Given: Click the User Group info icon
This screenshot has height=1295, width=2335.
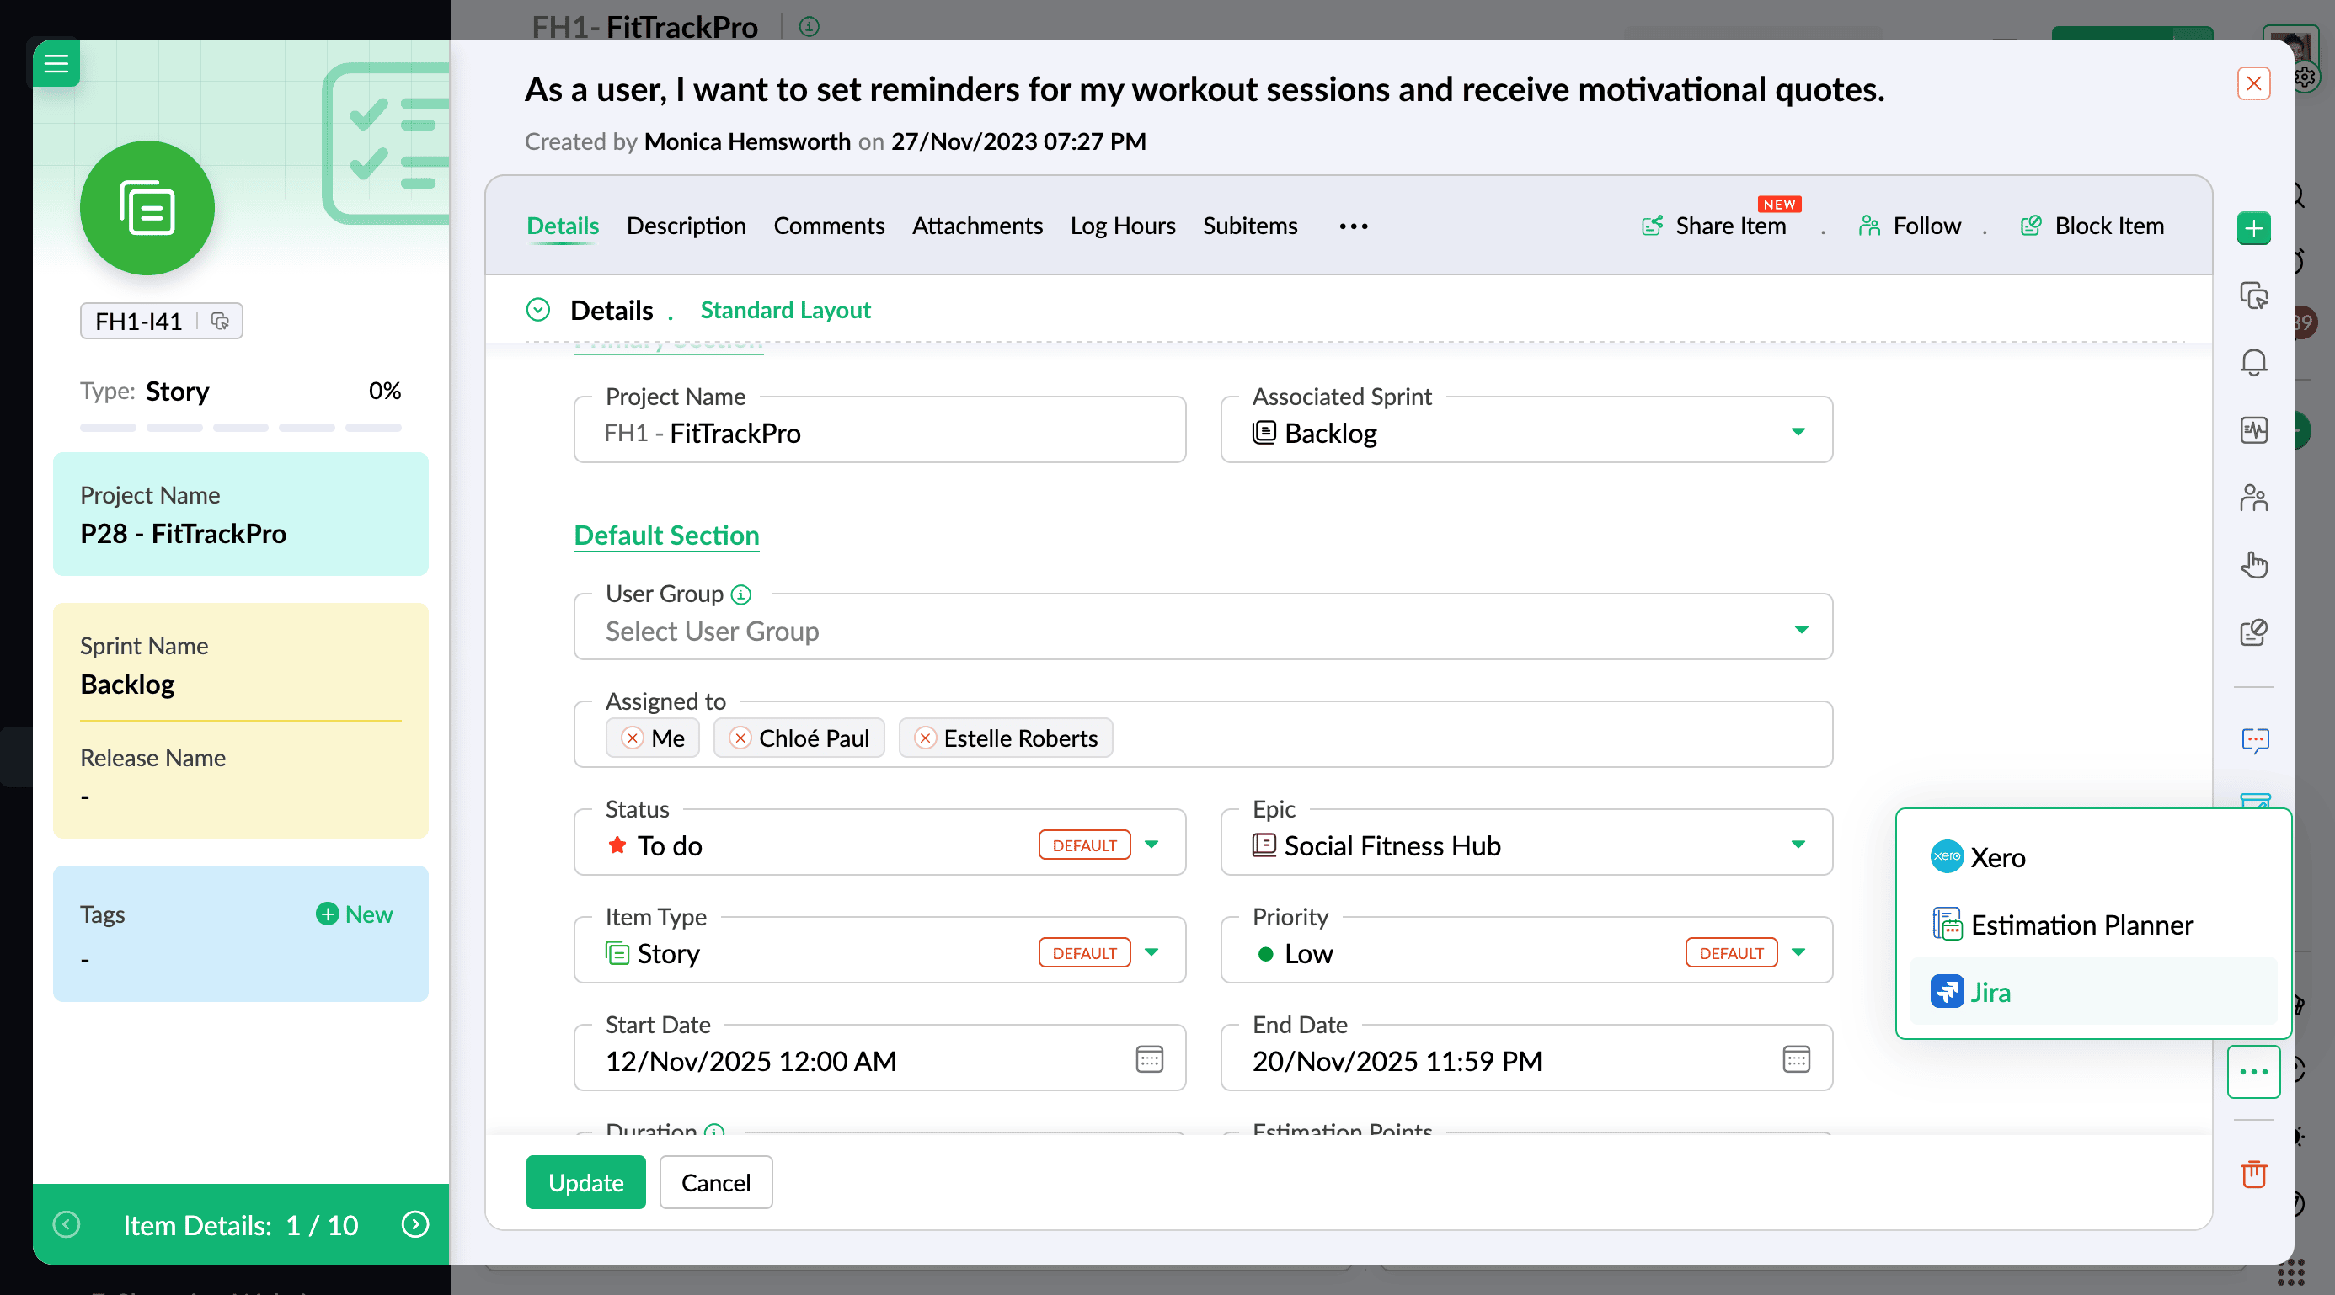Looking at the screenshot, I should pyautogui.click(x=741, y=594).
